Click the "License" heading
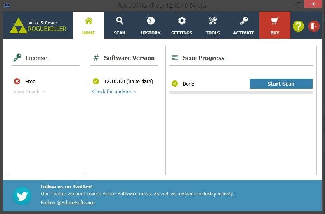 point(36,58)
